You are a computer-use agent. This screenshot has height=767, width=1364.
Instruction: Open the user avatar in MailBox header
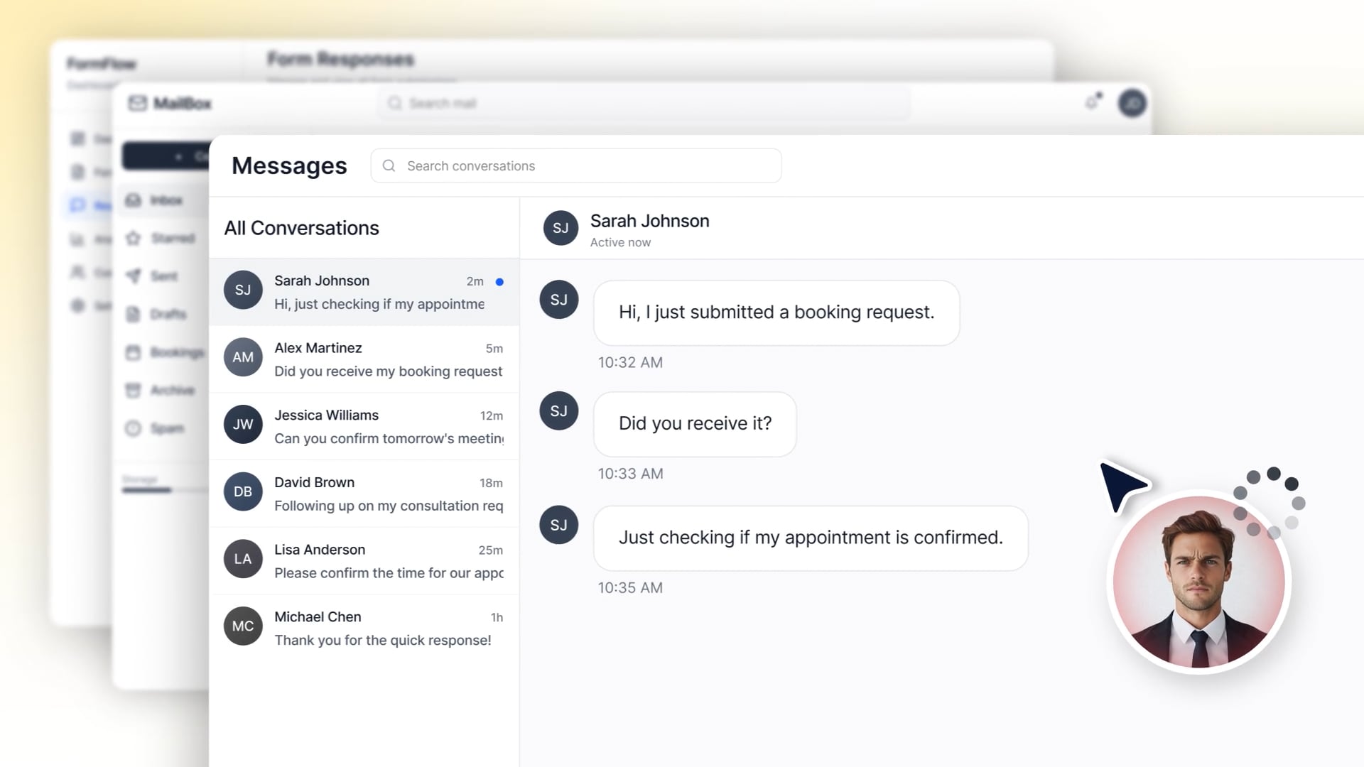(x=1132, y=104)
